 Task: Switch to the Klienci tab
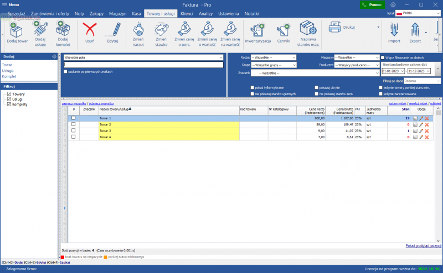coord(187,13)
